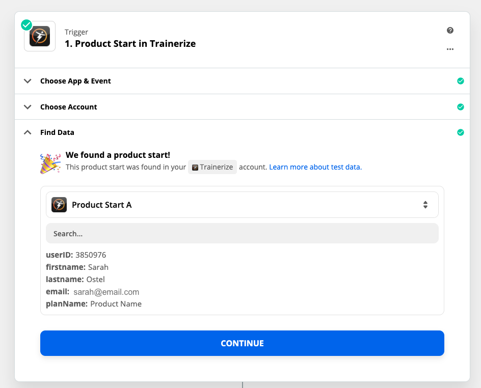Open the Choose Account section
This screenshot has height=388, width=481.
[243, 107]
